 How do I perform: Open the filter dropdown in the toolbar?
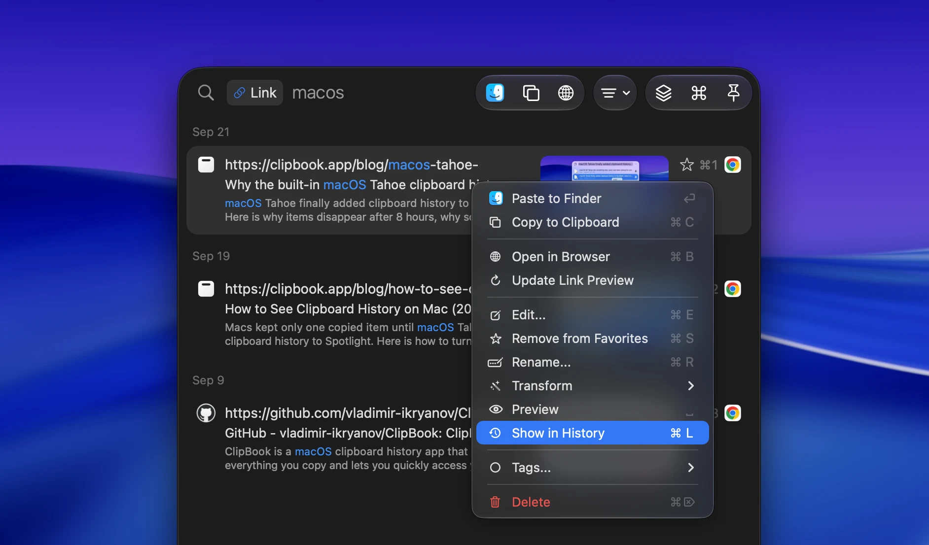615,93
